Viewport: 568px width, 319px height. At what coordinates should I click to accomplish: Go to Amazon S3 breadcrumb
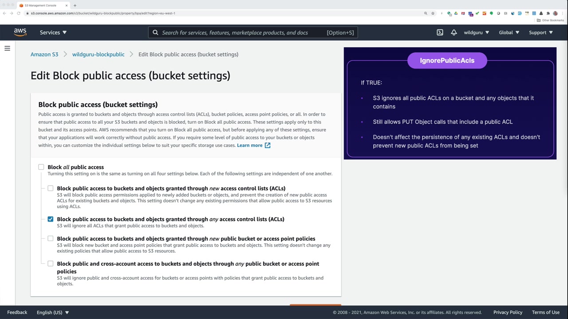(44, 54)
